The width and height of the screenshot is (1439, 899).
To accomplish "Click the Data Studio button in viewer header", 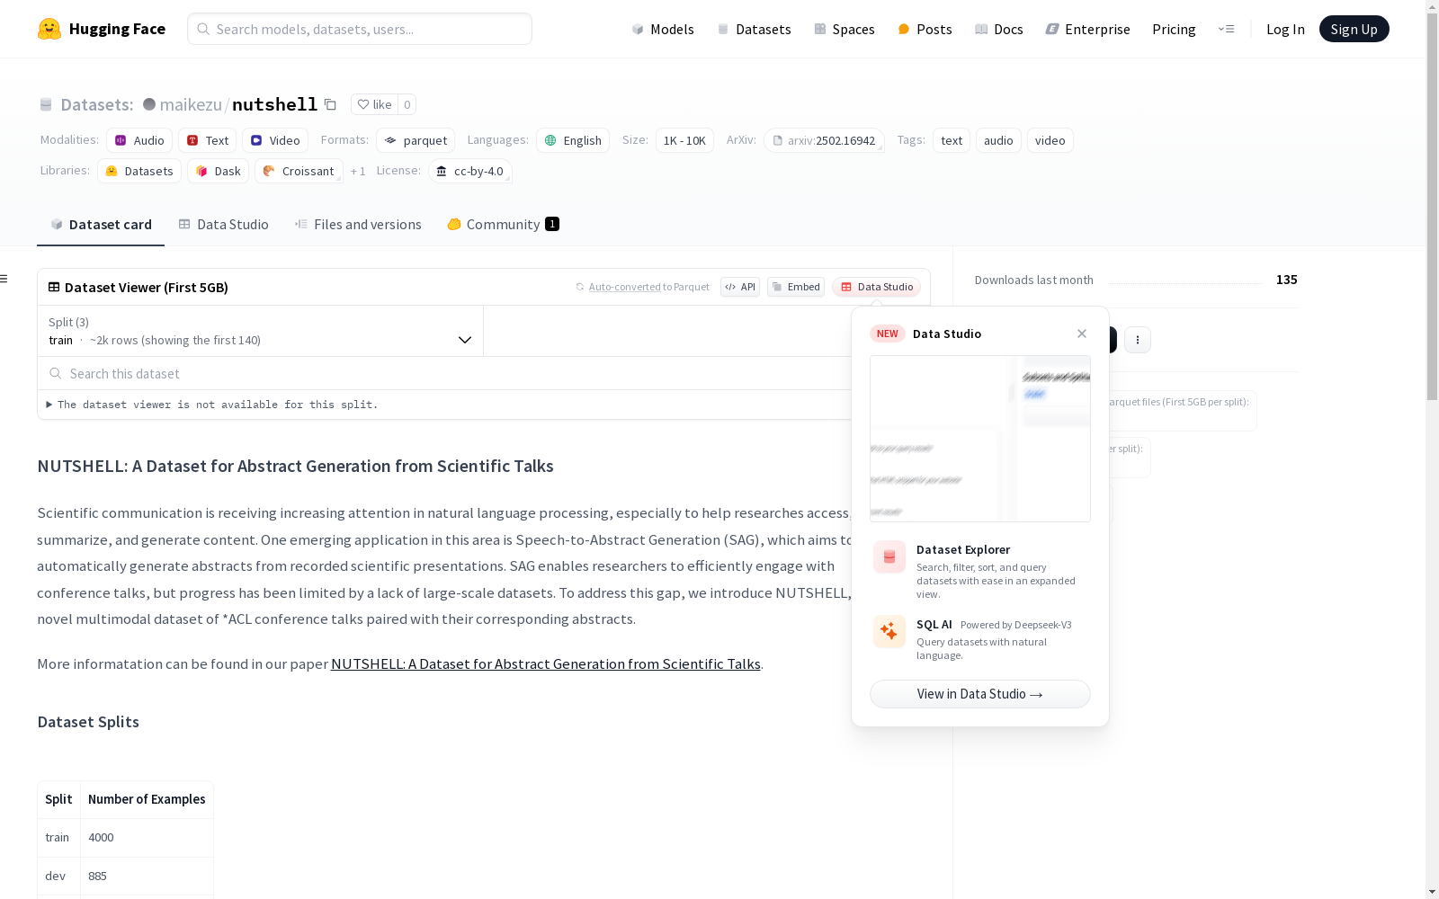I will click(877, 287).
